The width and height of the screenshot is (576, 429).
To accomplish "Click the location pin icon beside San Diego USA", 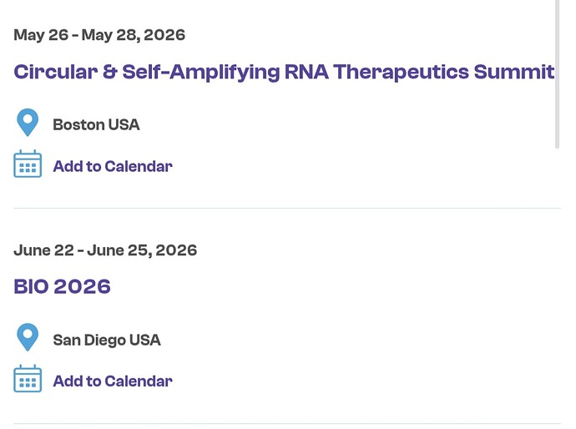I will (28, 338).
